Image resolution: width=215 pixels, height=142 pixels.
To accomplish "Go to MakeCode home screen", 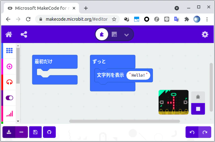I will coord(9,34).
